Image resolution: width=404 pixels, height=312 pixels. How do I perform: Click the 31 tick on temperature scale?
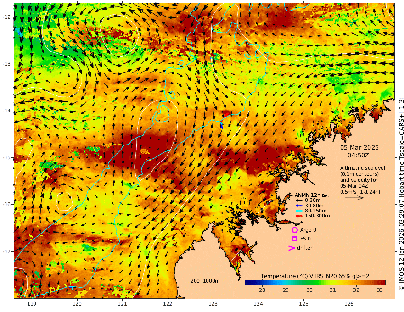coord(333,290)
